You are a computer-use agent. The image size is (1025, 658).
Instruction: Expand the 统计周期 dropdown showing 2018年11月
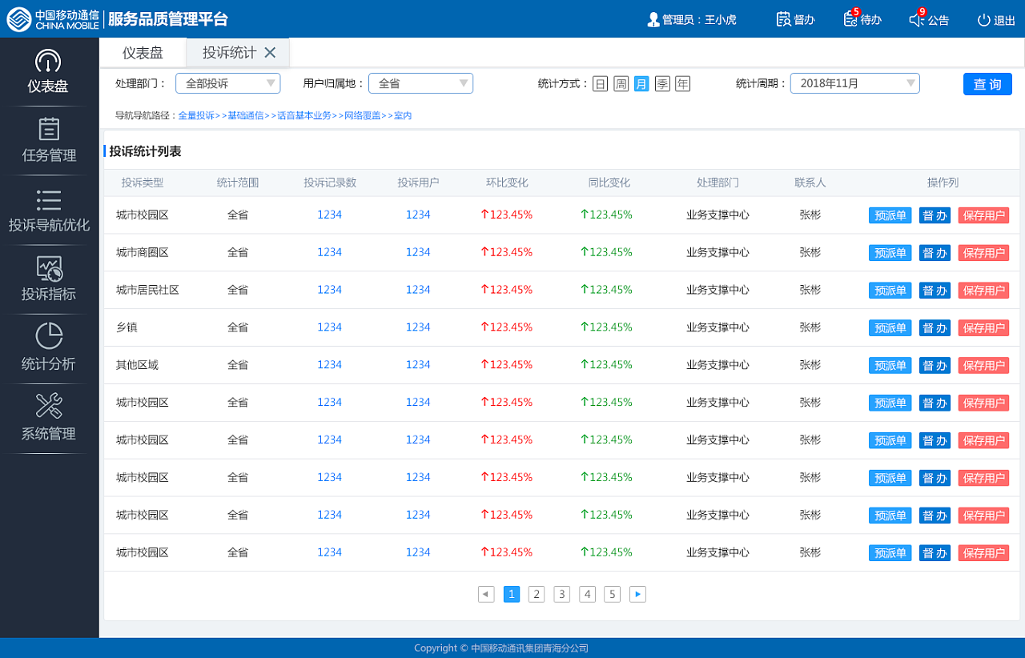(855, 83)
